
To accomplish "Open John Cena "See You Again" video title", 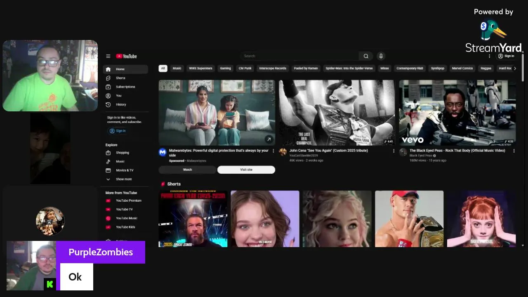I will 329,151.
